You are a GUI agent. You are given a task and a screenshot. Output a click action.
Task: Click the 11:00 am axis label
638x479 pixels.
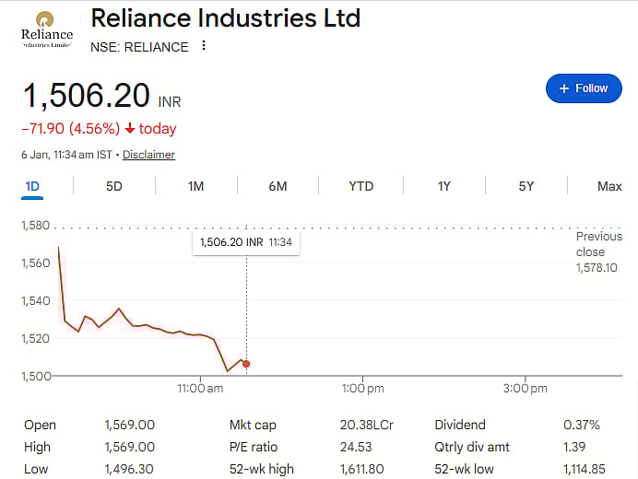click(200, 389)
